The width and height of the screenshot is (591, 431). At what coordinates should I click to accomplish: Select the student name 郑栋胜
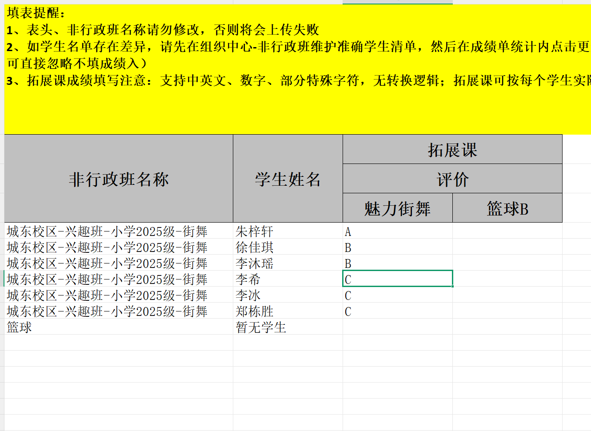255,311
